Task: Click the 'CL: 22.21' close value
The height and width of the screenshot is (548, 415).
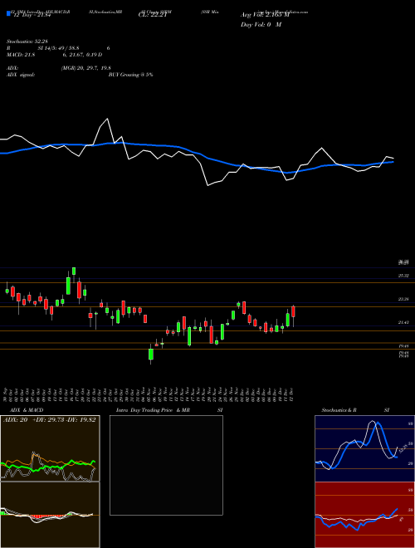Action: (x=153, y=15)
